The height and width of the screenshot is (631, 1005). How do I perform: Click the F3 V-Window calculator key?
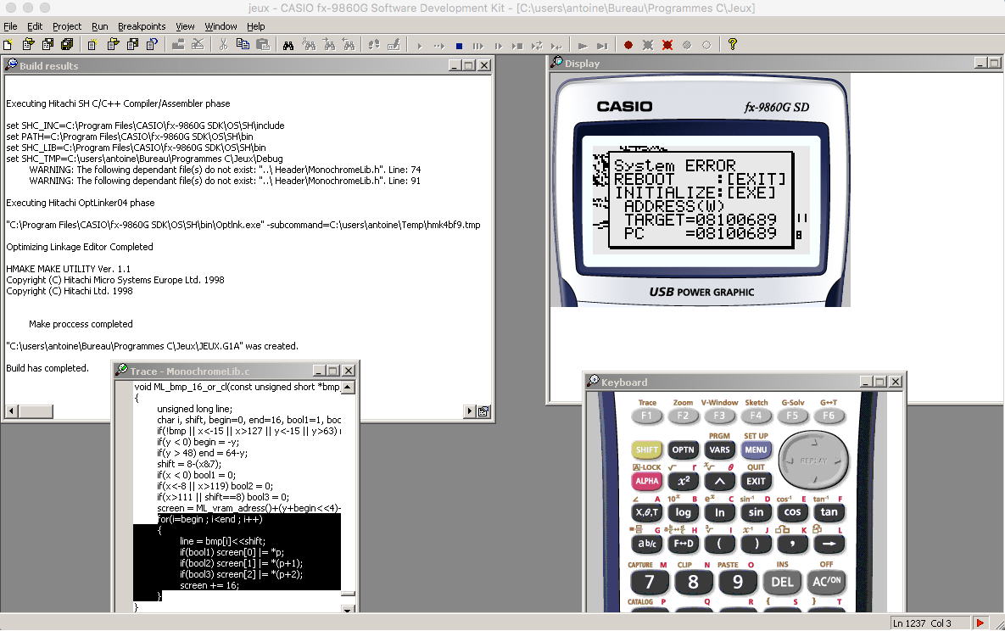pos(719,416)
